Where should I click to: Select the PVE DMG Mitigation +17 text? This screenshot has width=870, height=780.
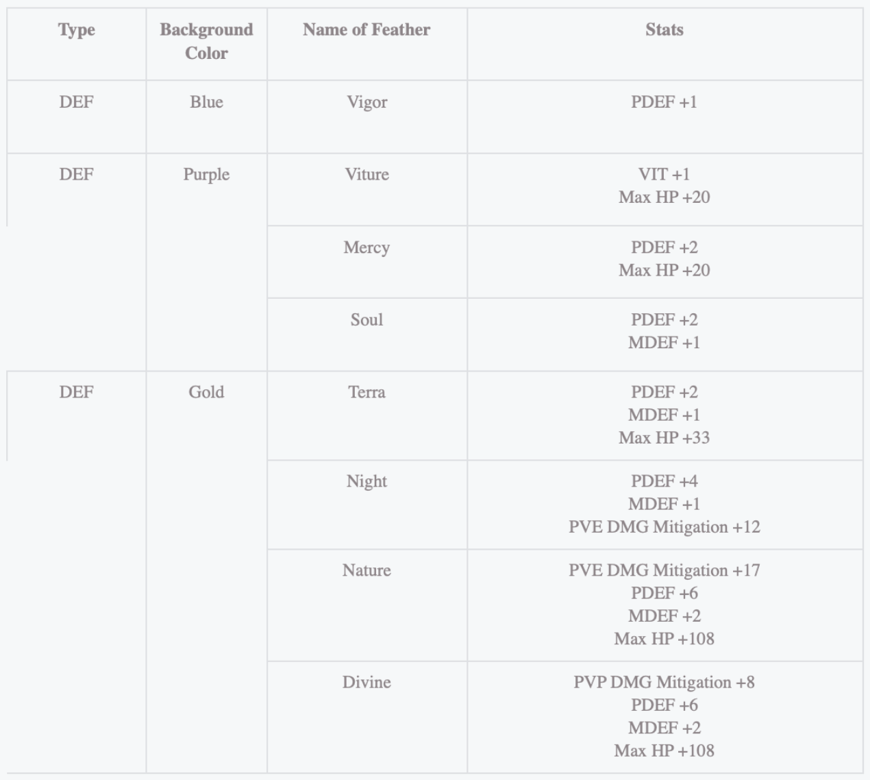(664, 570)
